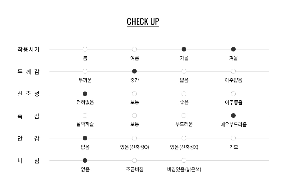This screenshot has height=189, width=286.
Task: Click the filled 중간 thickness dot
Action: [134, 71]
